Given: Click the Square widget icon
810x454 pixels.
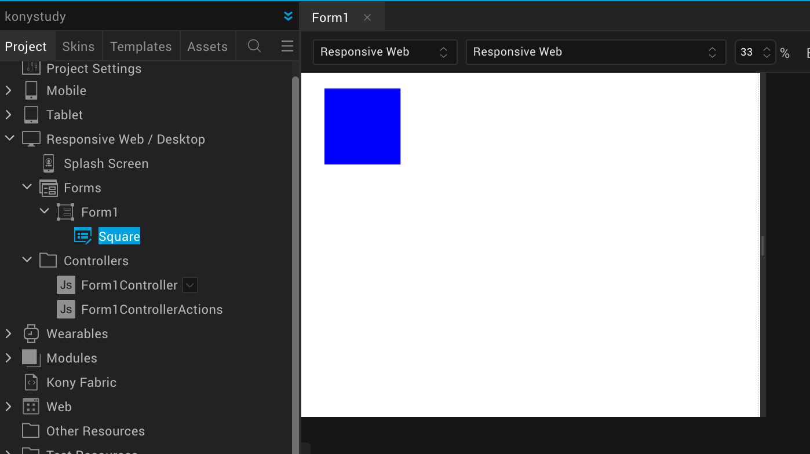Looking at the screenshot, I should [x=83, y=236].
